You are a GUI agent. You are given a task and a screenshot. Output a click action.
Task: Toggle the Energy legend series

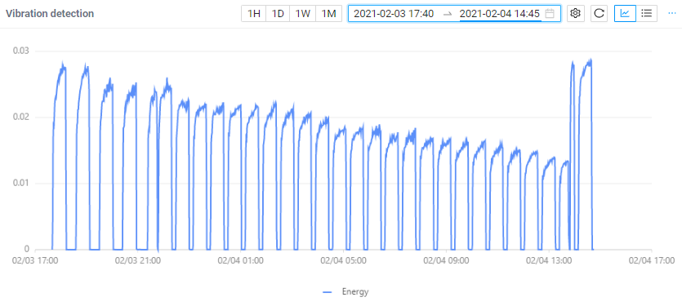[x=345, y=292]
